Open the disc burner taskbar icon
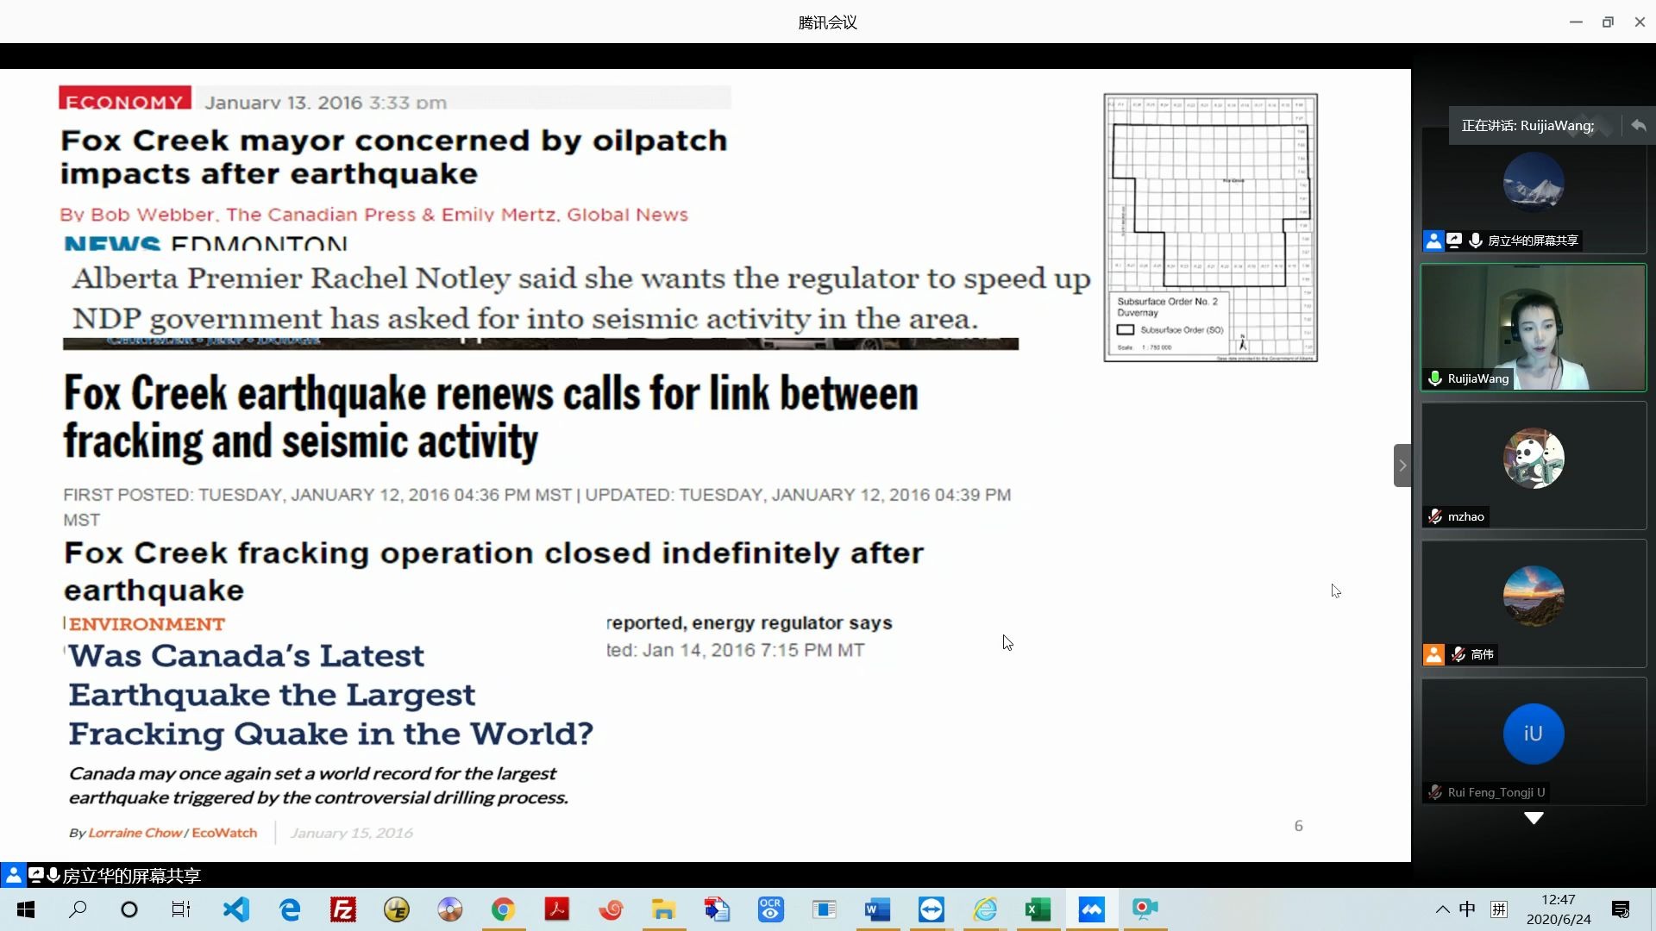This screenshot has width=1656, height=931. click(450, 909)
